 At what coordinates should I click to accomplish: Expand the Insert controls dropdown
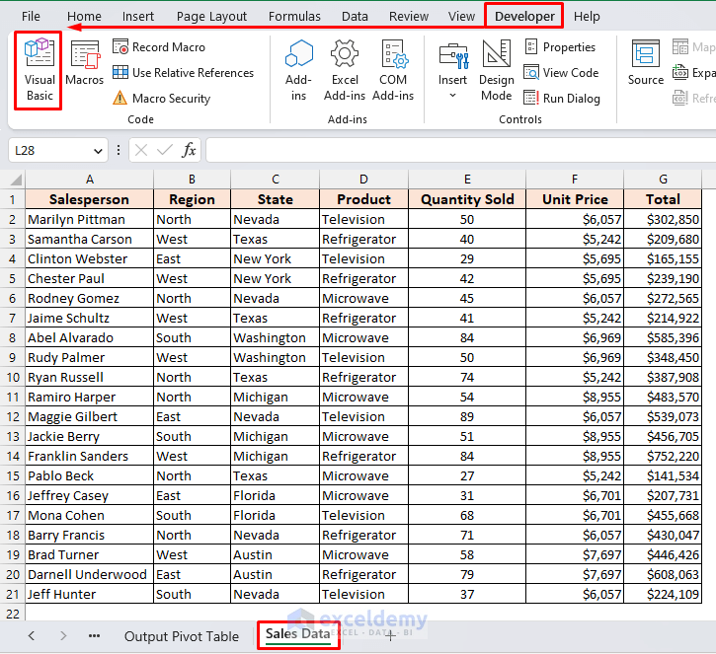(453, 95)
